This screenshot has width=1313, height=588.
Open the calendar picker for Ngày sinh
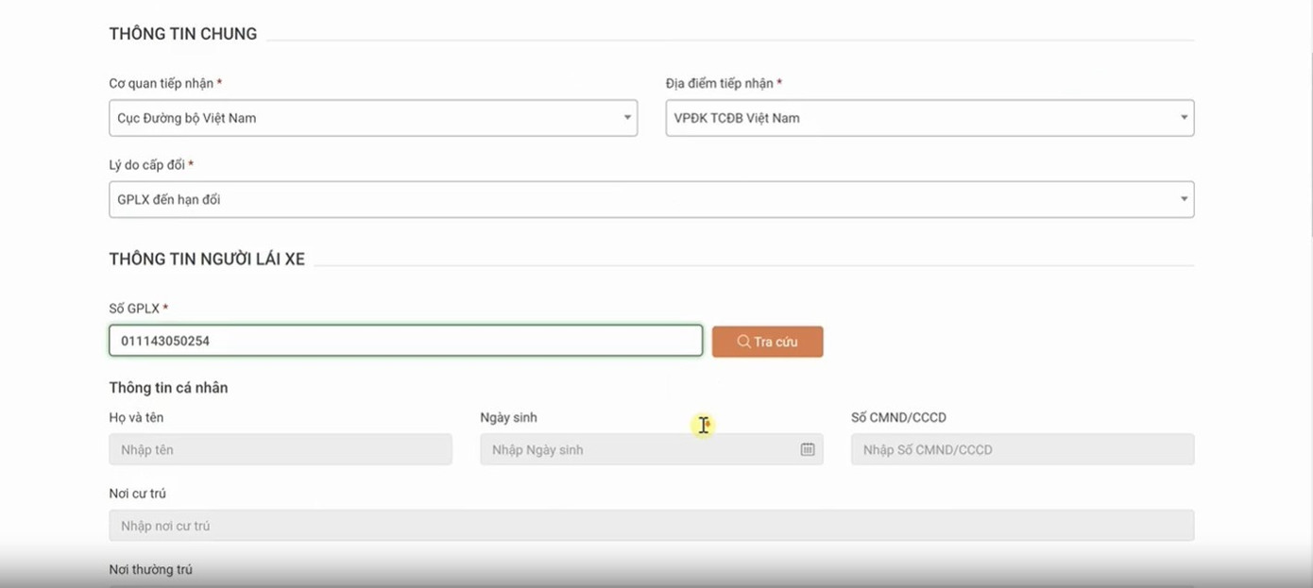[808, 449]
